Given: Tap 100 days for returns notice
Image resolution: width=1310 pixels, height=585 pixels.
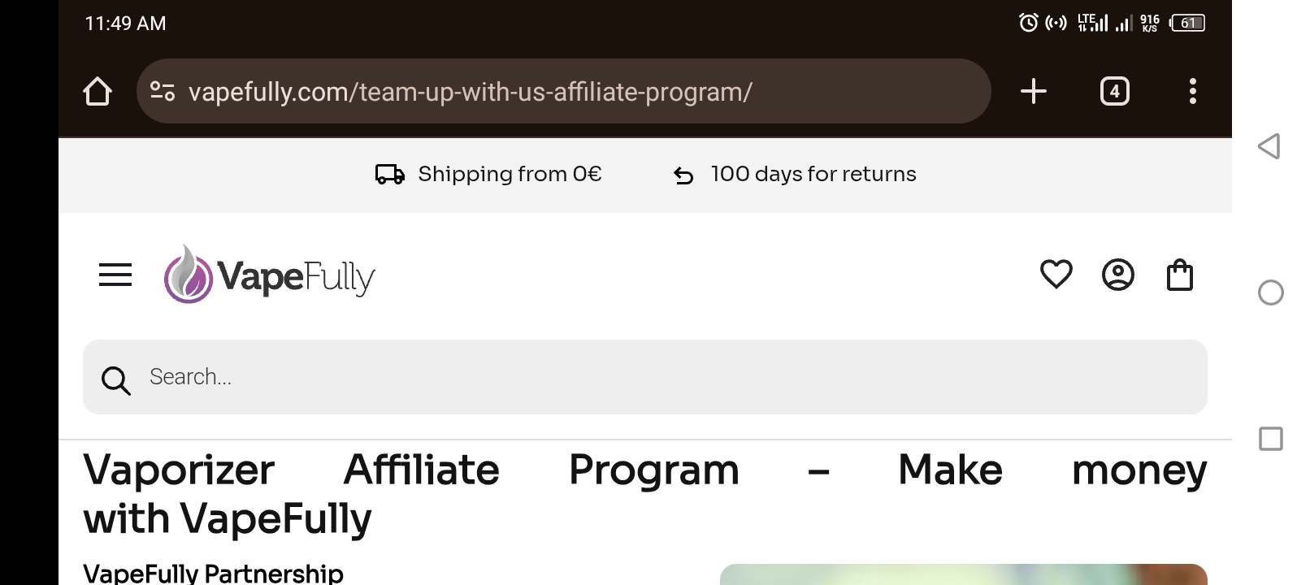Looking at the screenshot, I should click(813, 174).
